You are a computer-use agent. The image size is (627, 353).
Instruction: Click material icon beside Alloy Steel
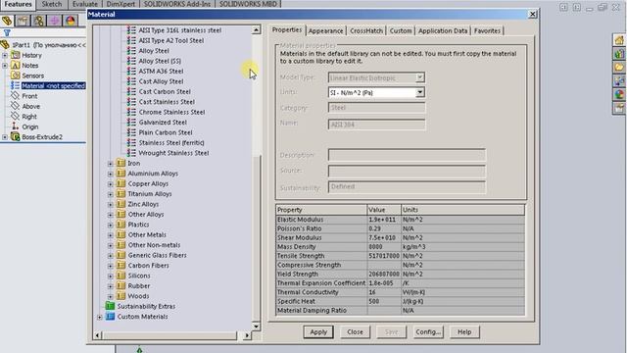pyautogui.click(x=131, y=51)
